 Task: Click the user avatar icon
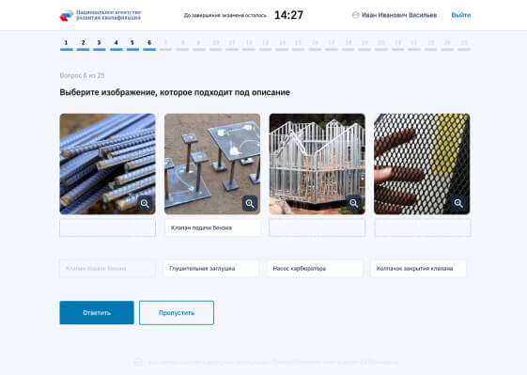[x=355, y=15]
